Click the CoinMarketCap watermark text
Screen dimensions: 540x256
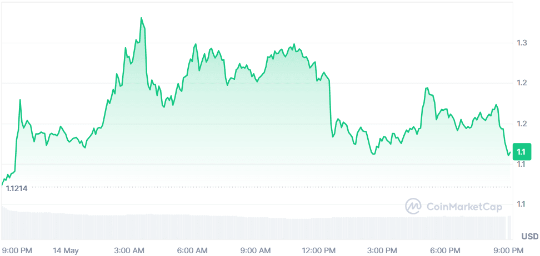[464, 207]
